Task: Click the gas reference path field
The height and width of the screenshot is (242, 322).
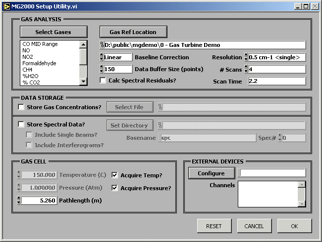Action: 205,45
